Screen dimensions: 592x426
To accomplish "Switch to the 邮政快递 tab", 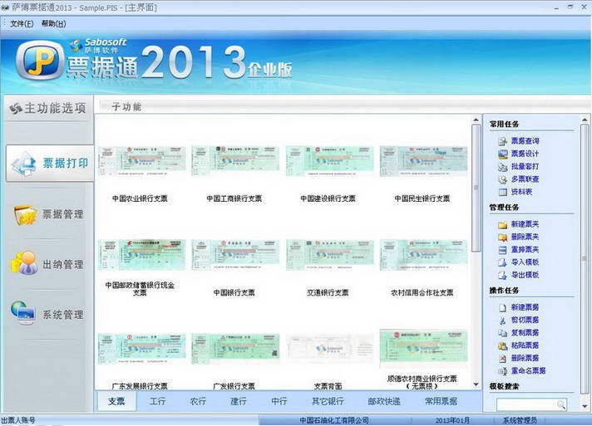I will point(384,401).
